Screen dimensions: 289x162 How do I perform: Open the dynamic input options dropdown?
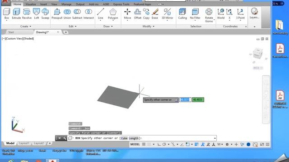coord(177,100)
